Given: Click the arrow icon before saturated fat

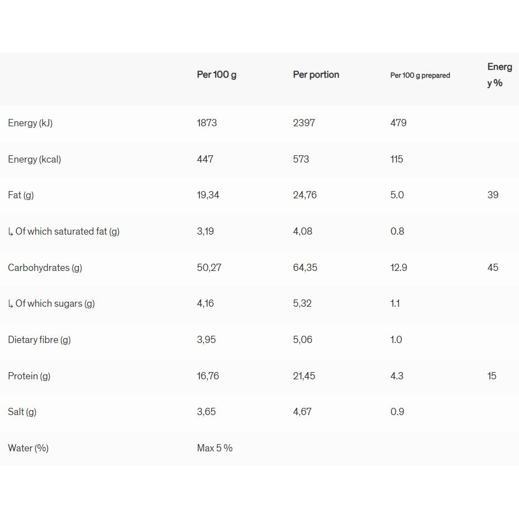Looking at the screenshot, I should click(11, 232).
